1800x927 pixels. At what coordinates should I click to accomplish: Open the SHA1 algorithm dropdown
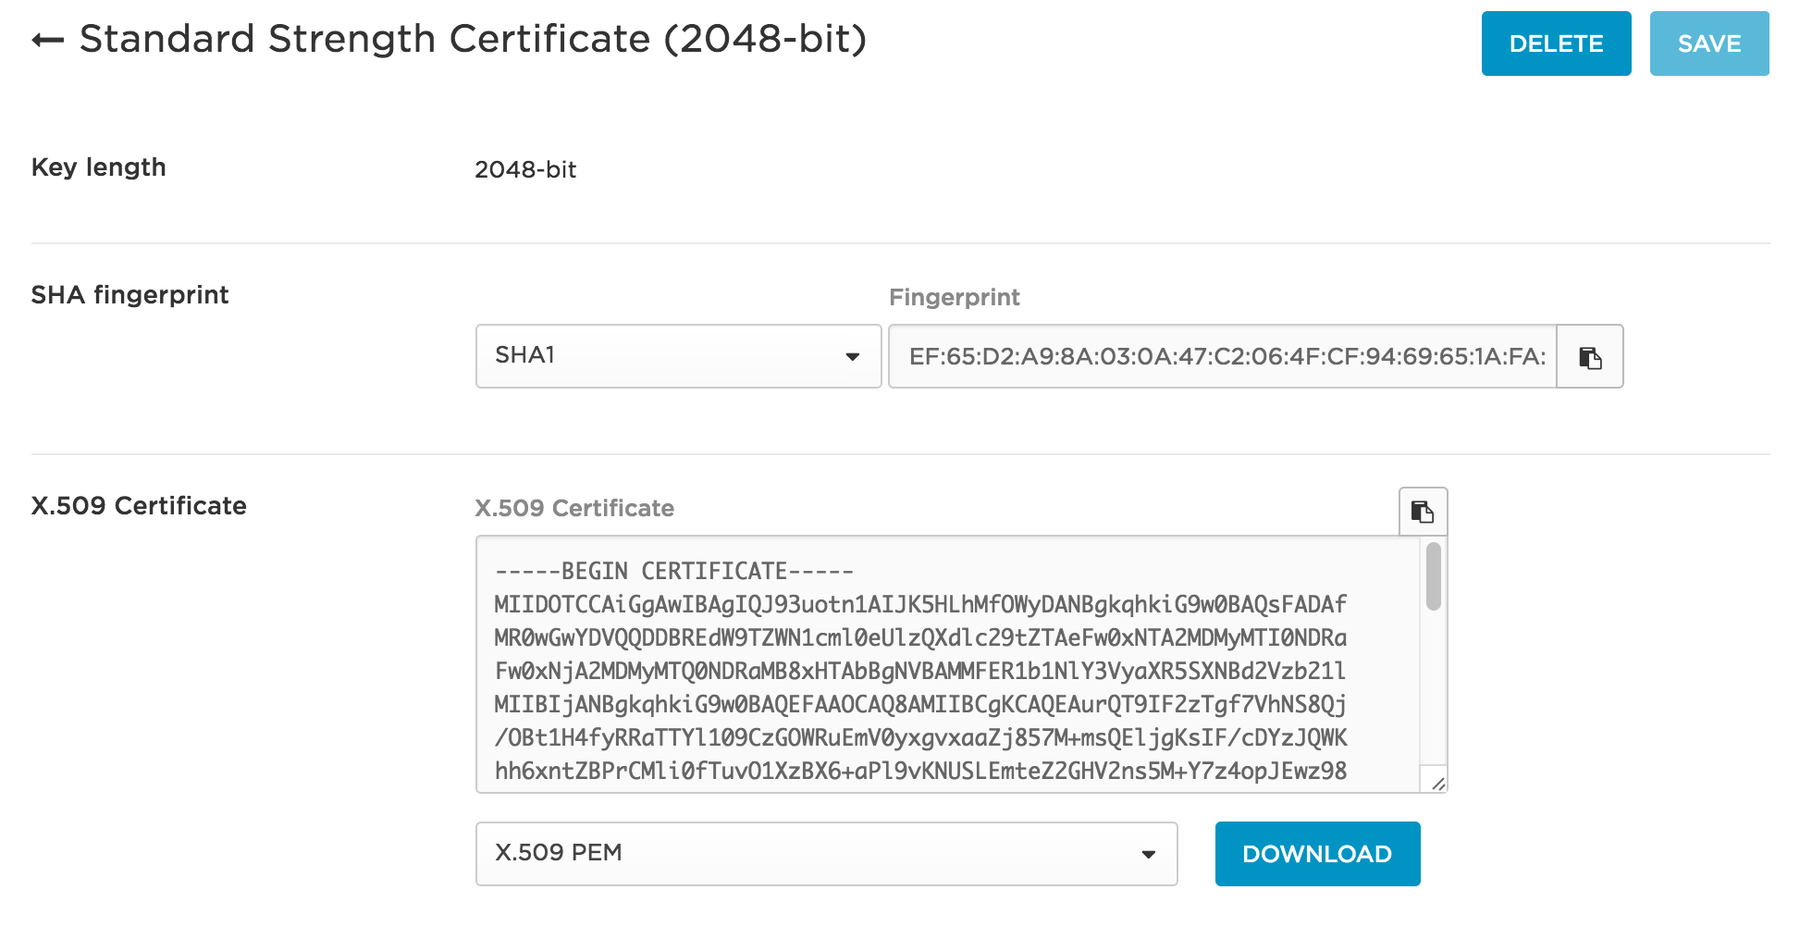pos(676,356)
